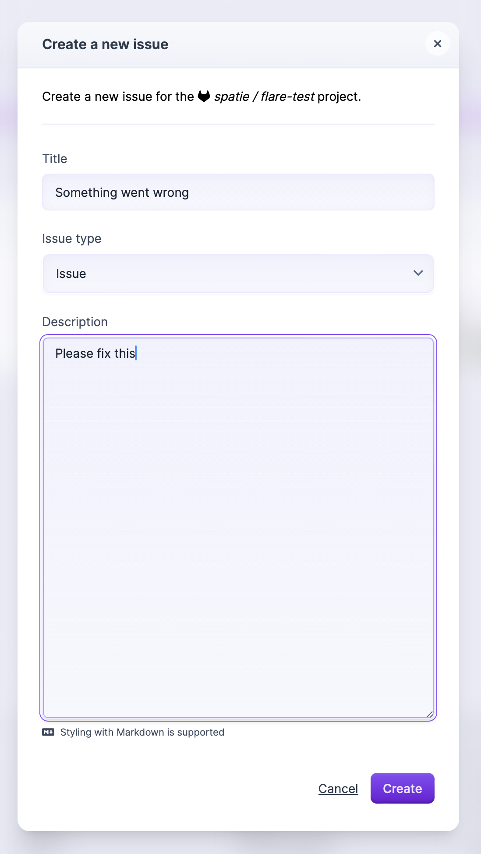Focus the Title field containing 'Something went wrong'

pyautogui.click(x=238, y=192)
